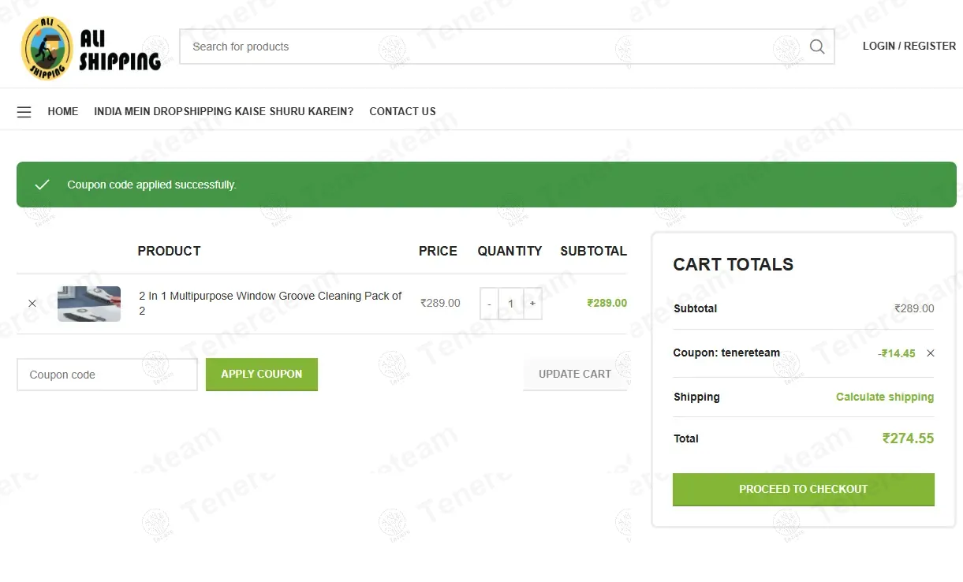
Task: Open the product thumbnail image
Action: click(89, 304)
